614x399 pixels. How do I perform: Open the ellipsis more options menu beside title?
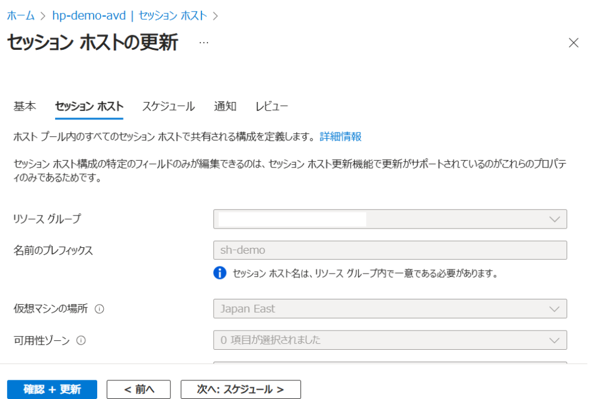tap(204, 43)
